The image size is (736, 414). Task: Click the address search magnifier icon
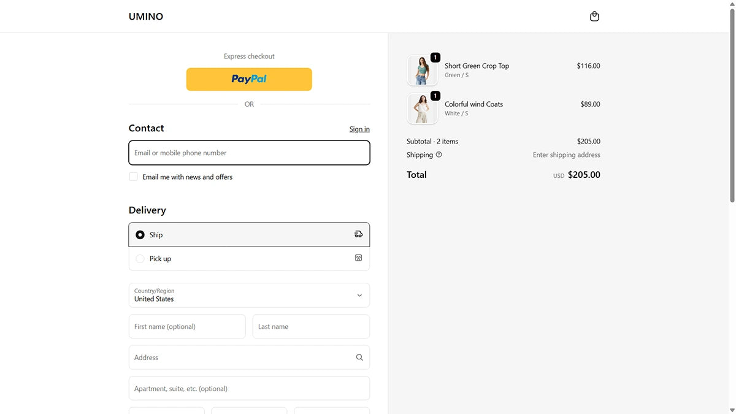pyautogui.click(x=359, y=358)
